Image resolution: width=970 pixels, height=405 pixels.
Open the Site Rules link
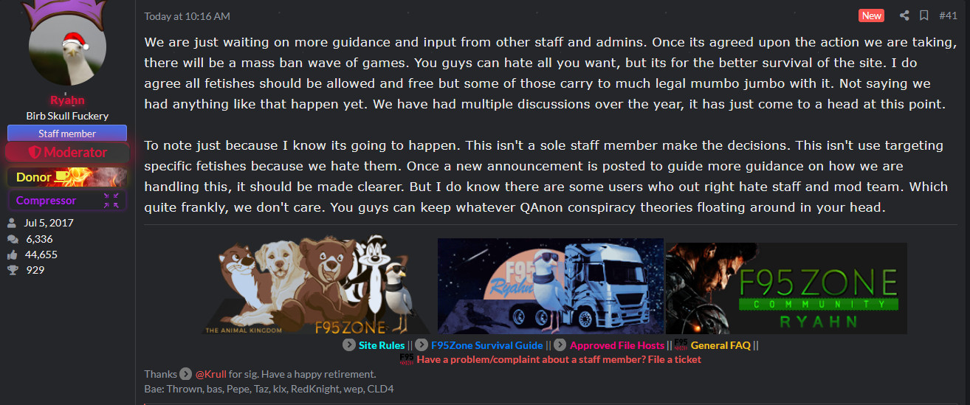point(382,345)
